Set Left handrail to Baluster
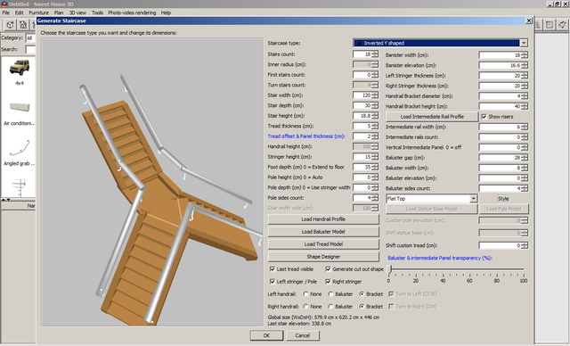570x346 pixels. [330, 294]
